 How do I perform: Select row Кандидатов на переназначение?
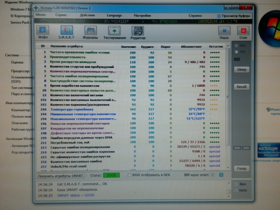[130, 128]
